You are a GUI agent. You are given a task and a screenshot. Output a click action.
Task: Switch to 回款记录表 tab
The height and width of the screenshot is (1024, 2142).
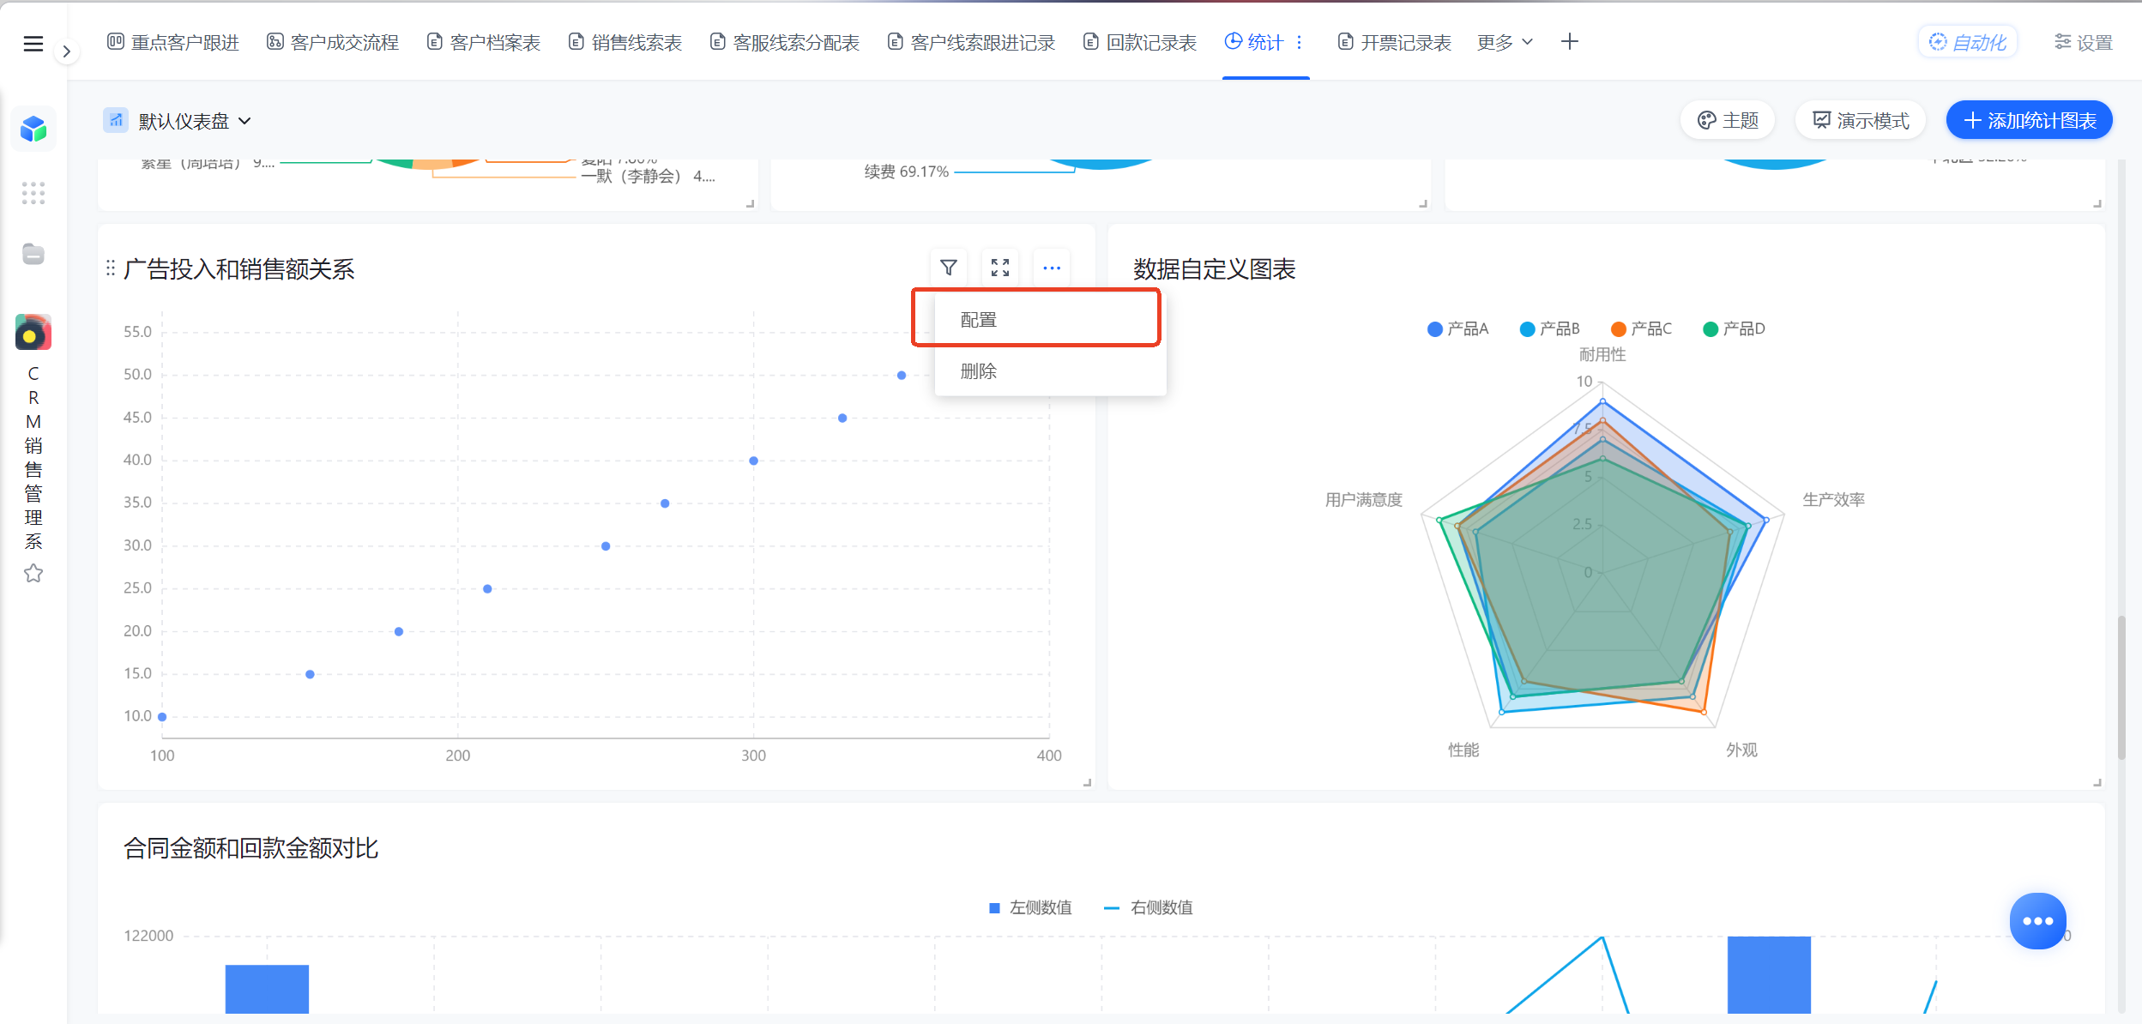tap(1140, 42)
